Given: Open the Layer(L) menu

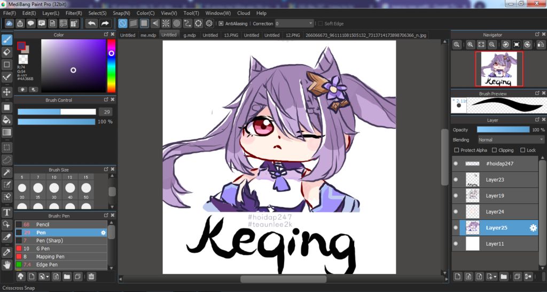Looking at the screenshot, I should (x=51, y=13).
